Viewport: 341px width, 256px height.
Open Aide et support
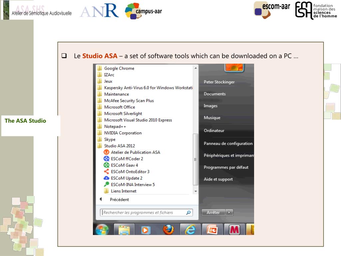pyautogui.click(x=218, y=179)
